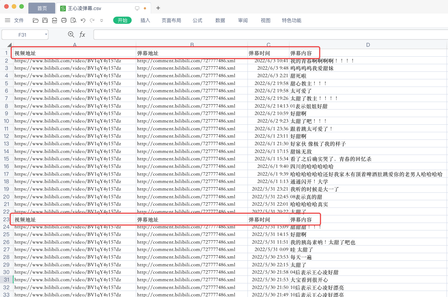Expand the quick access toolbar customization arrow

(x=101, y=21)
